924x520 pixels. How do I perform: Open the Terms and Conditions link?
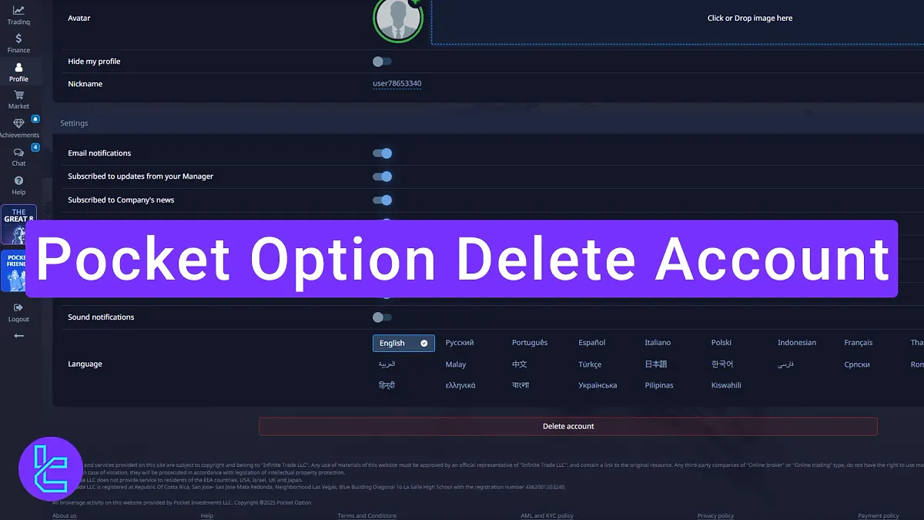[367, 515]
